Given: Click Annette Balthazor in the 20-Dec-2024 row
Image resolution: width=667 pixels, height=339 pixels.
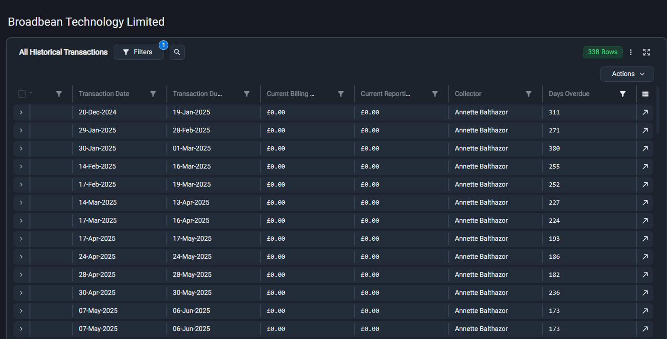Looking at the screenshot, I should [481, 113].
